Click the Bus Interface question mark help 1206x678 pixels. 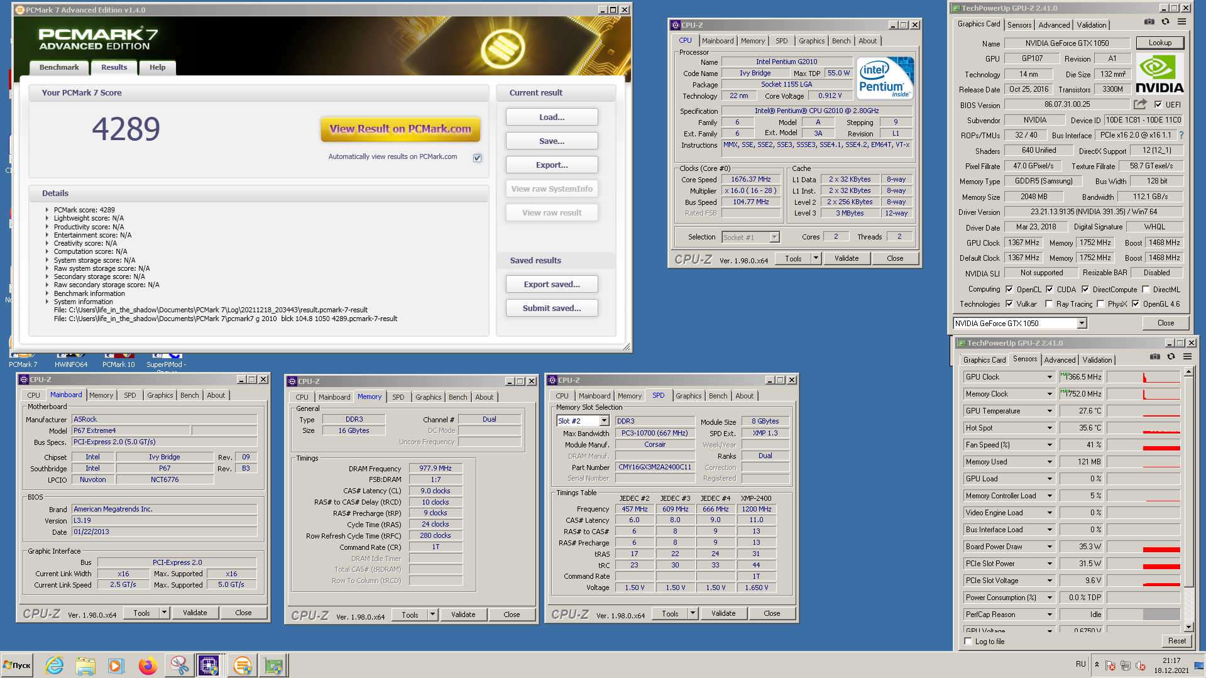coord(1181,135)
